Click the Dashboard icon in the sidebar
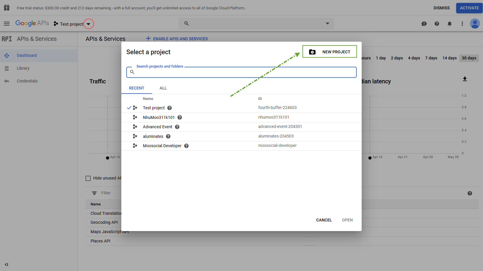 pyautogui.click(x=7, y=55)
